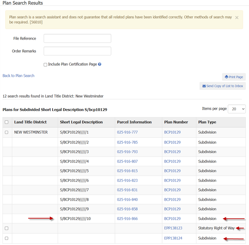Screen dimensions: 249x245
Task: Open plan EPP138123 link
Action: [x=173, y=228]
